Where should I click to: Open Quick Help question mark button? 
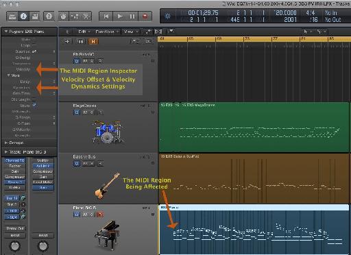[x=49, y=16]
